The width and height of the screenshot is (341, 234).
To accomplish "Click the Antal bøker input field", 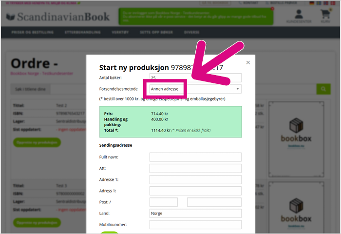I will click(195, 78).
